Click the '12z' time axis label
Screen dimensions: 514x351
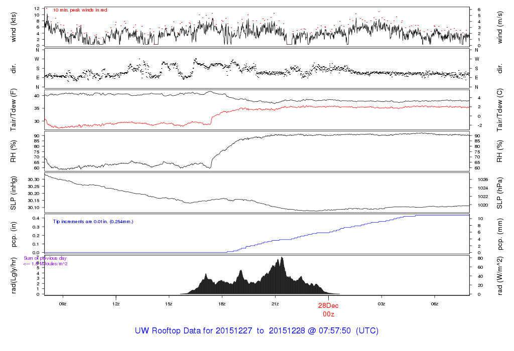point(116,304)
